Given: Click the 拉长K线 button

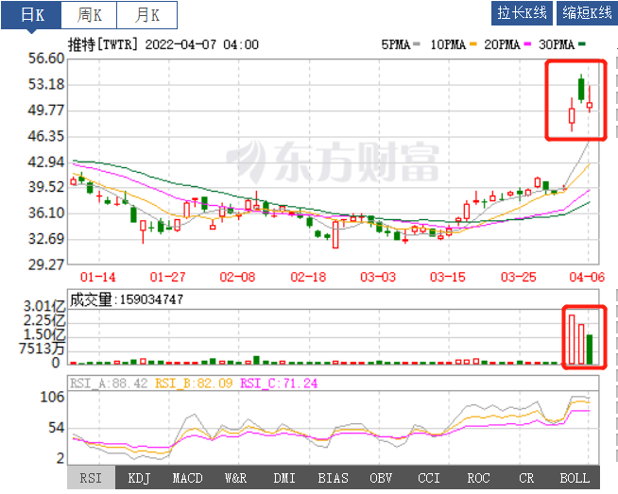Looking at the screenshot, I should 522,13.
